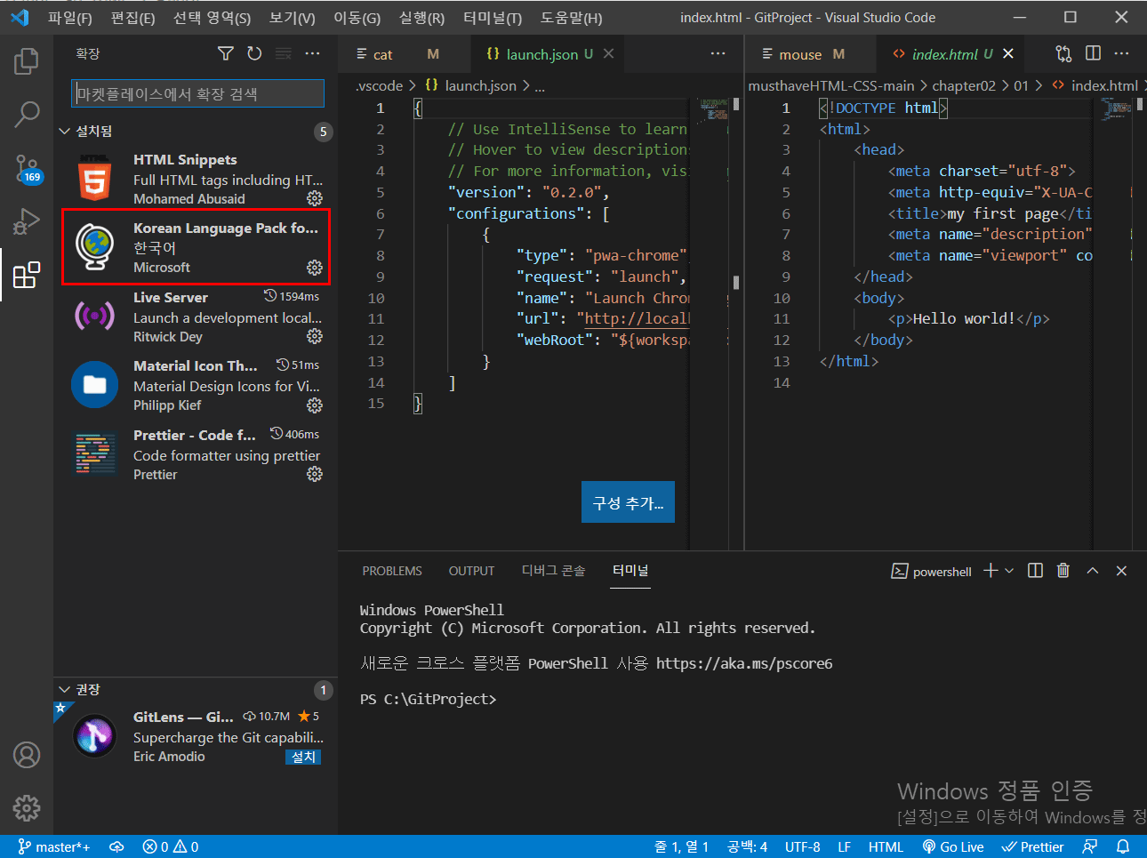Refresh the extensions list
Screen dimensions: 1147x858
[254, 53]
